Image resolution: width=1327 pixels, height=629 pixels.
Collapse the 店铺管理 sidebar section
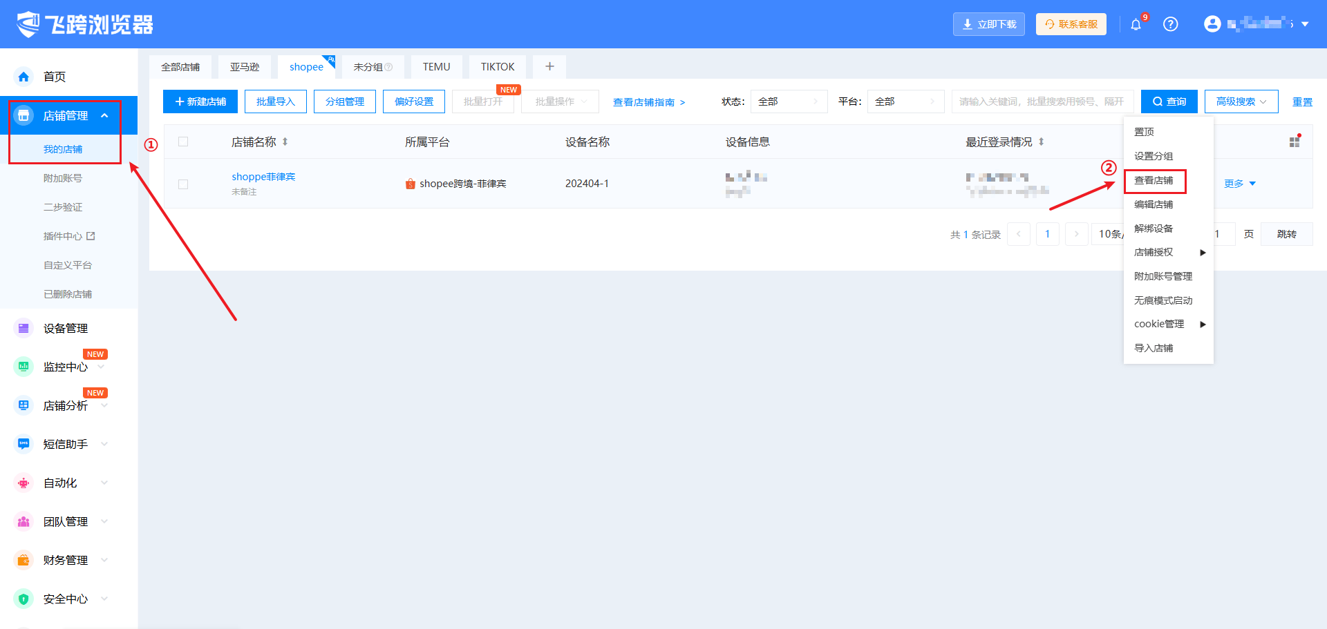(x=104, y=116)
